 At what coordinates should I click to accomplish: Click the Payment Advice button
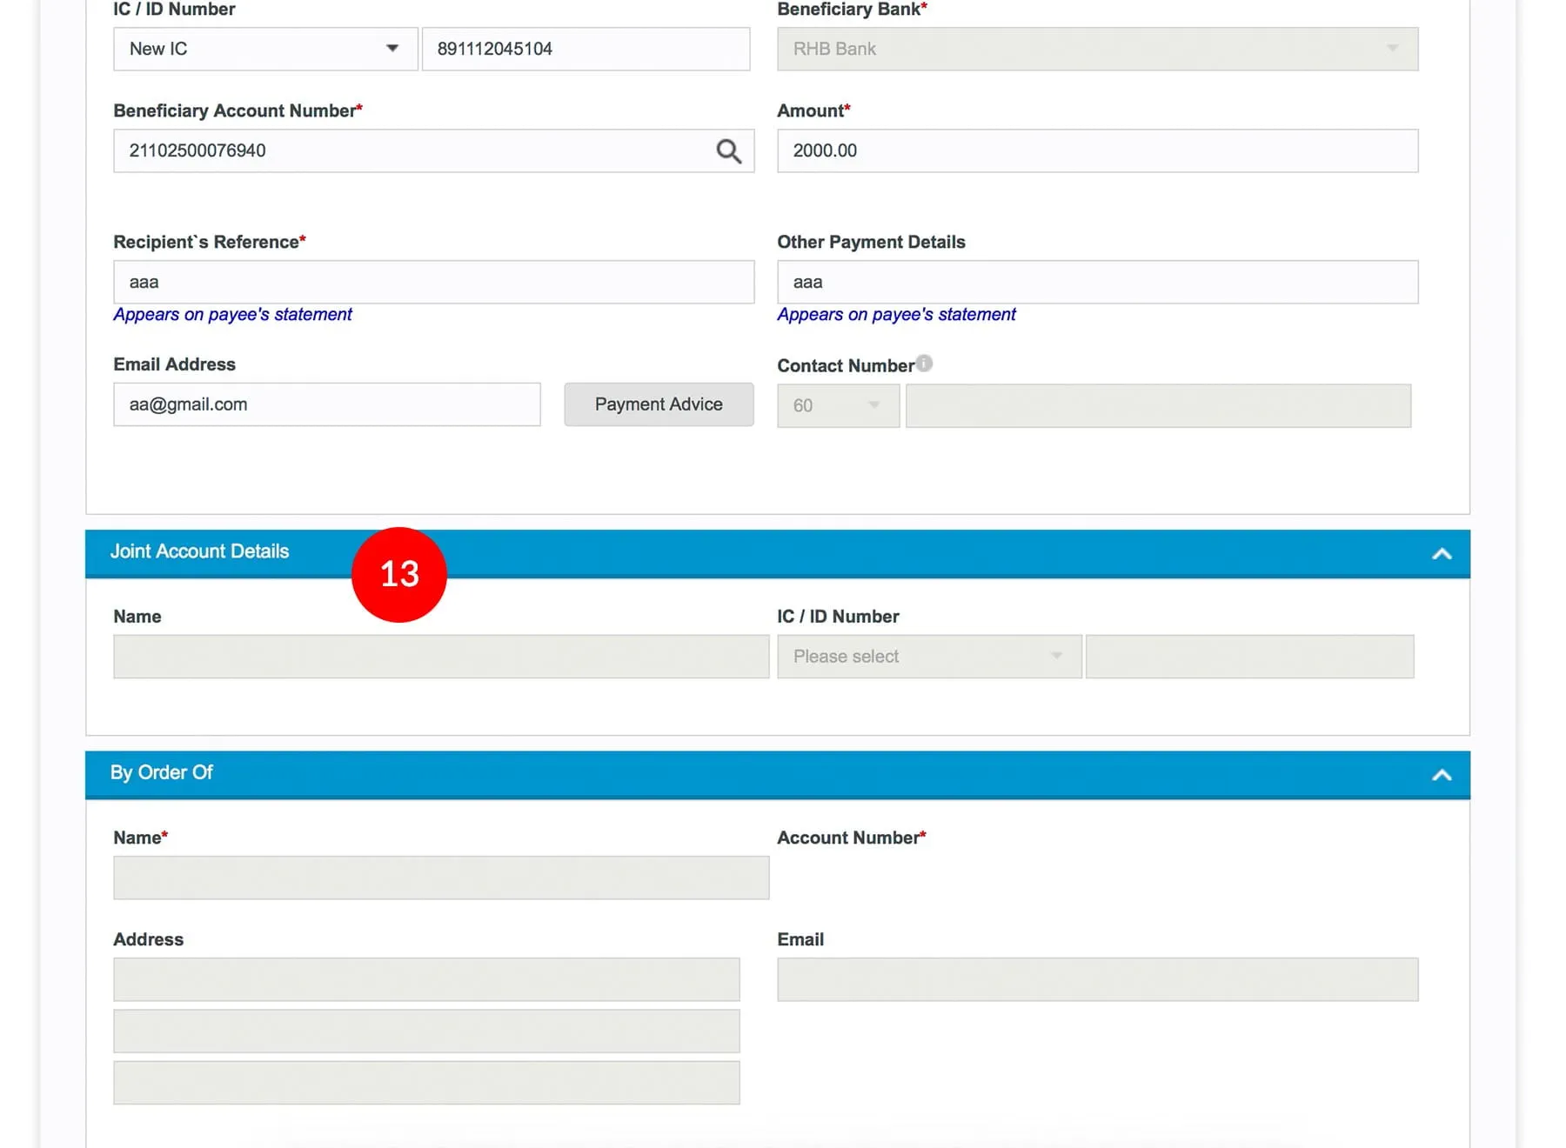pyautogui.click(x=659, y=404)
